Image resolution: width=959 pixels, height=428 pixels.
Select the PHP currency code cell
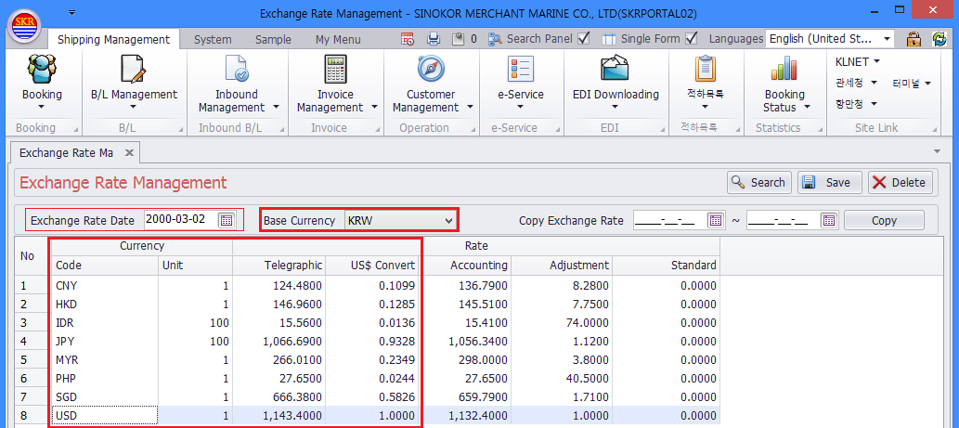(105, 379)
